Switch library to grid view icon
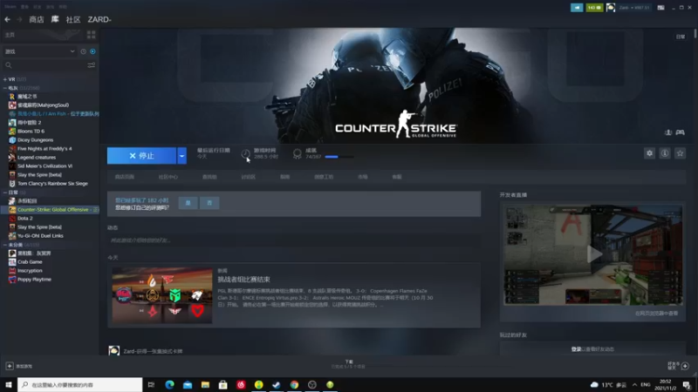Viewport: 698px width, 392px height. 92,35
